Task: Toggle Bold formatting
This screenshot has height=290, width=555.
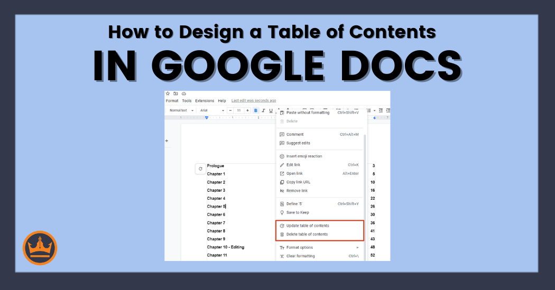Action: tap(256, 110)
